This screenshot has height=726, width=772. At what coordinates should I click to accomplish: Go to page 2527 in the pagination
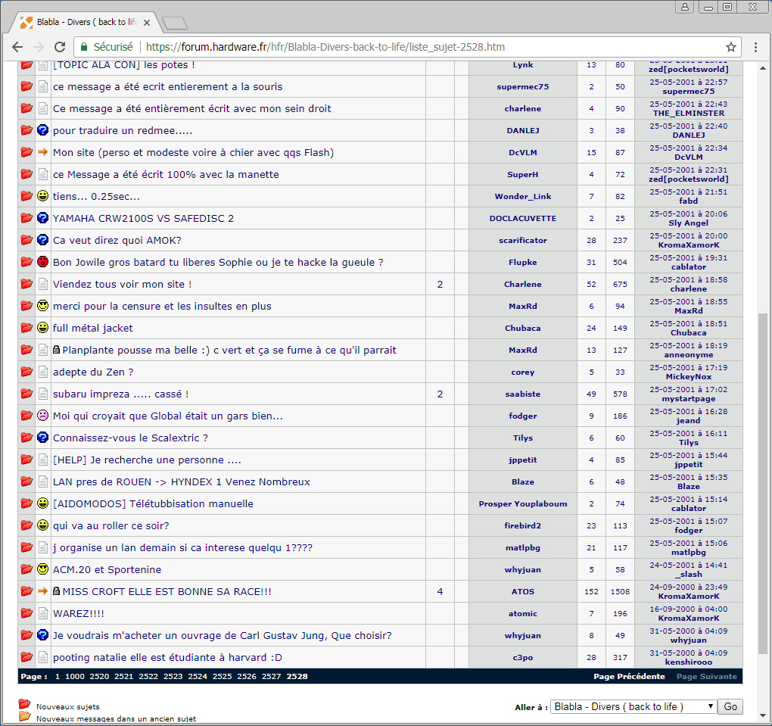point(272,676)
